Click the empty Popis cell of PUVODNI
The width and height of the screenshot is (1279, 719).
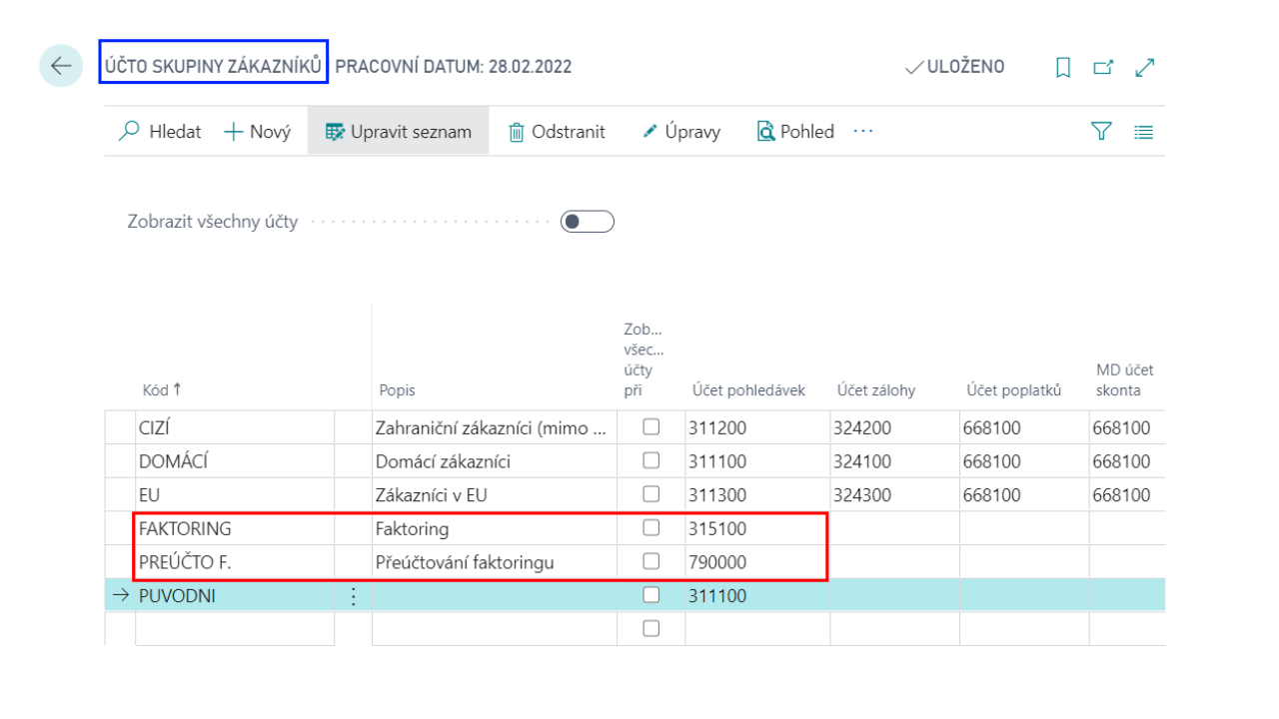coord(494,596)
